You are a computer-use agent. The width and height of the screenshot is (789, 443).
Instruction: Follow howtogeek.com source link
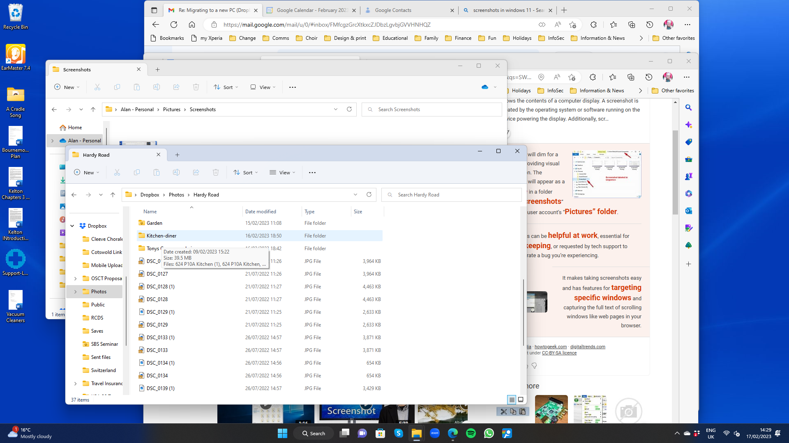point(551,347)
